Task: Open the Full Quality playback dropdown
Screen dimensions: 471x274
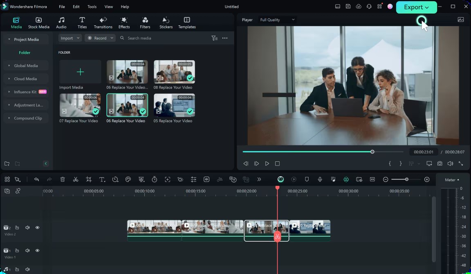Action: 277,20
